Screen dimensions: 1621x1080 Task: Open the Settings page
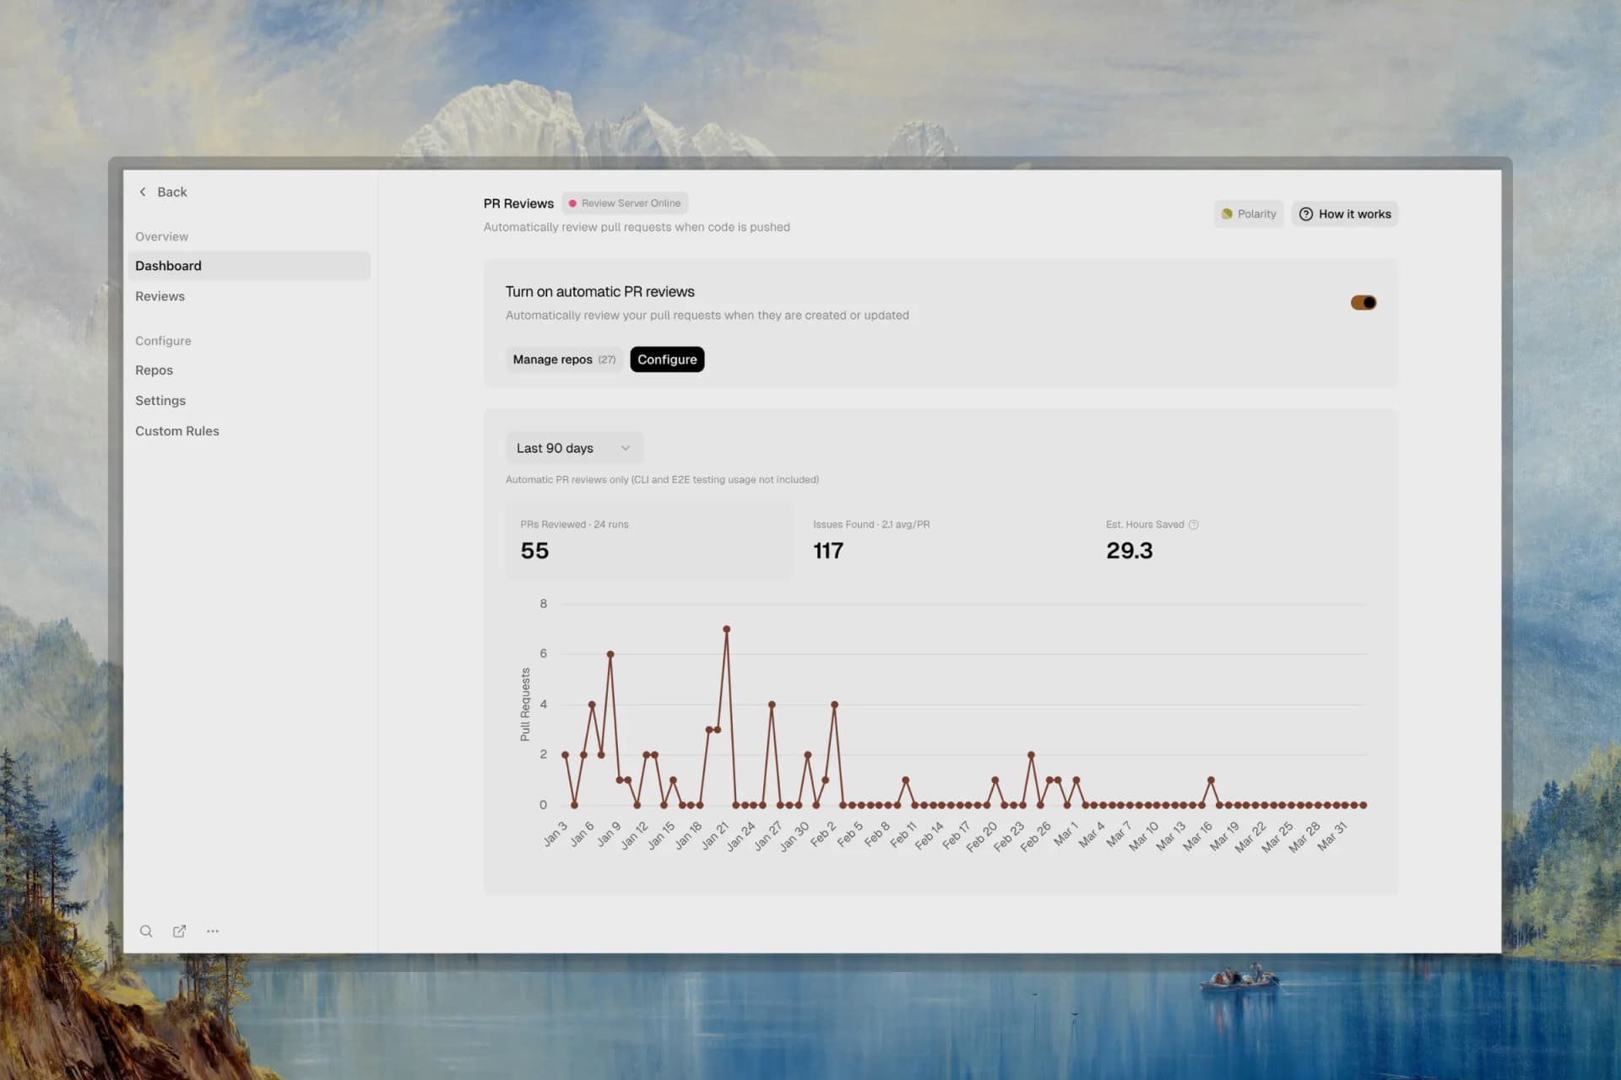pyautogui.click(x=160, y=400)
